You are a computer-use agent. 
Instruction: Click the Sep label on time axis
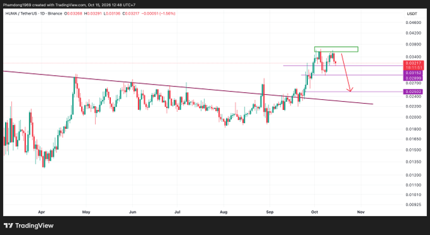(x=270, y=212)
